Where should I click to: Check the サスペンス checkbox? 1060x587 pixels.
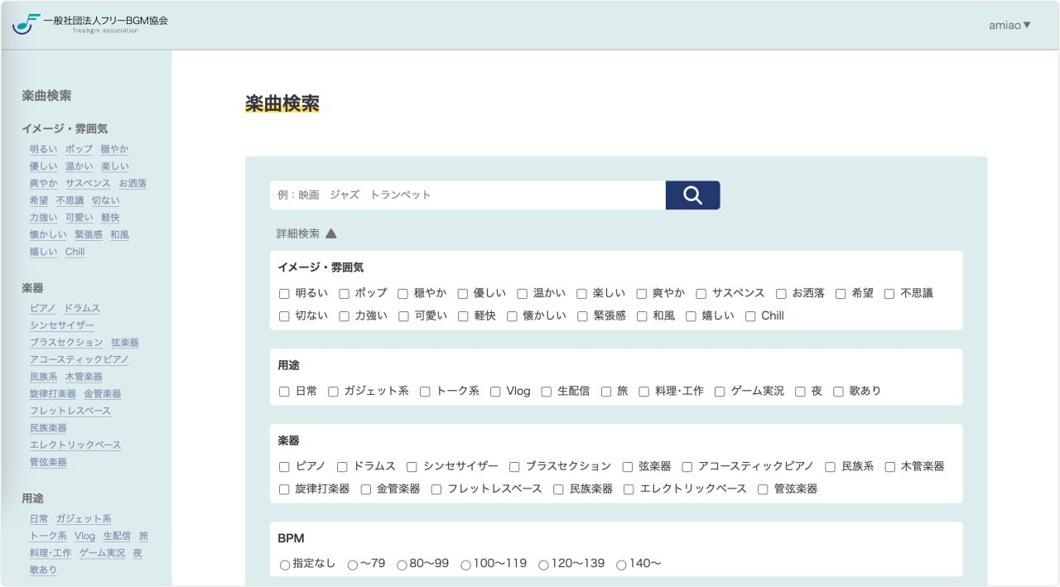click(x=701, y=294)
